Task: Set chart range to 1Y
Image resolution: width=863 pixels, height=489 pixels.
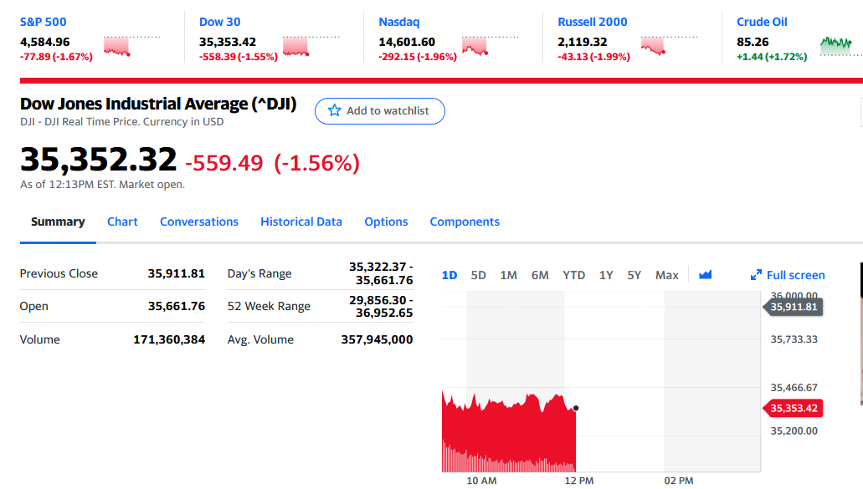Action: [x=606, y=275]
